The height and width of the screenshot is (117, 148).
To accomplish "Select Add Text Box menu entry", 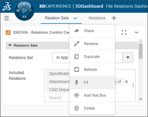I will [x=92, y=95].
